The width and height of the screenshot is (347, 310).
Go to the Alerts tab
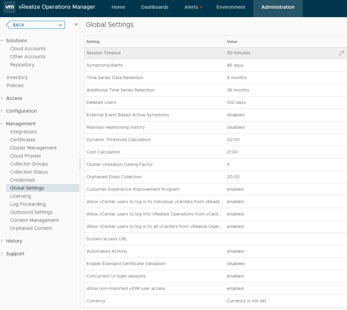(191, 7)
